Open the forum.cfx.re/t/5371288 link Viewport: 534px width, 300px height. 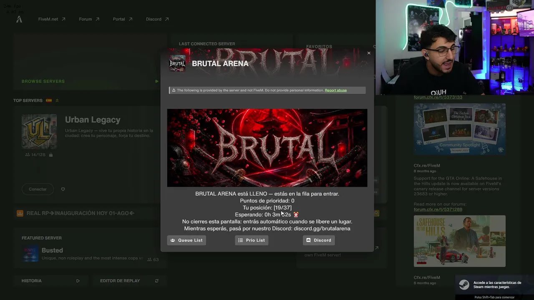point(438,210)
